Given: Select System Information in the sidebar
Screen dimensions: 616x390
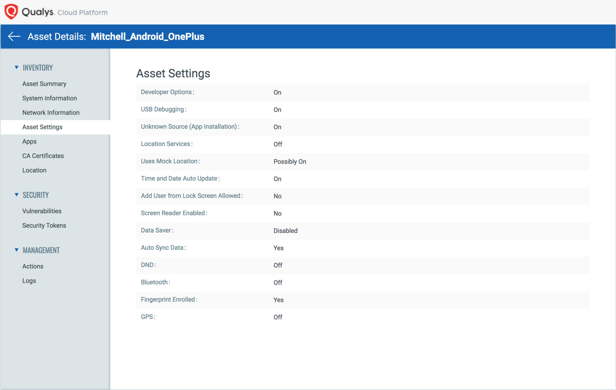Looking at the screenshot, I should pos(49,98).
